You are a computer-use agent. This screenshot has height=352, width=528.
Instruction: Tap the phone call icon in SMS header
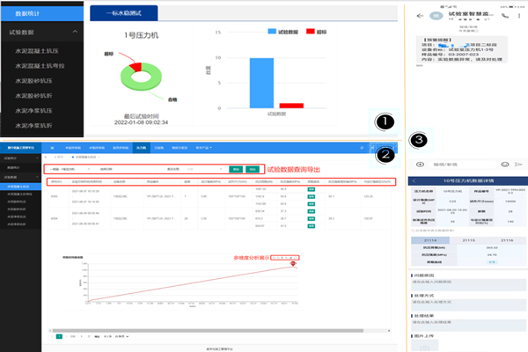[x=505, y=16]
